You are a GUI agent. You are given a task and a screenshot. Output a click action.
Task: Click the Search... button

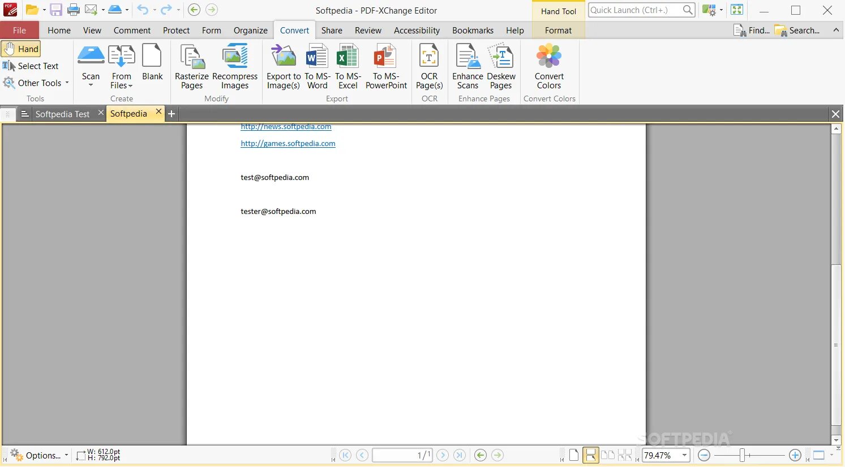click(x=797, y=31)
